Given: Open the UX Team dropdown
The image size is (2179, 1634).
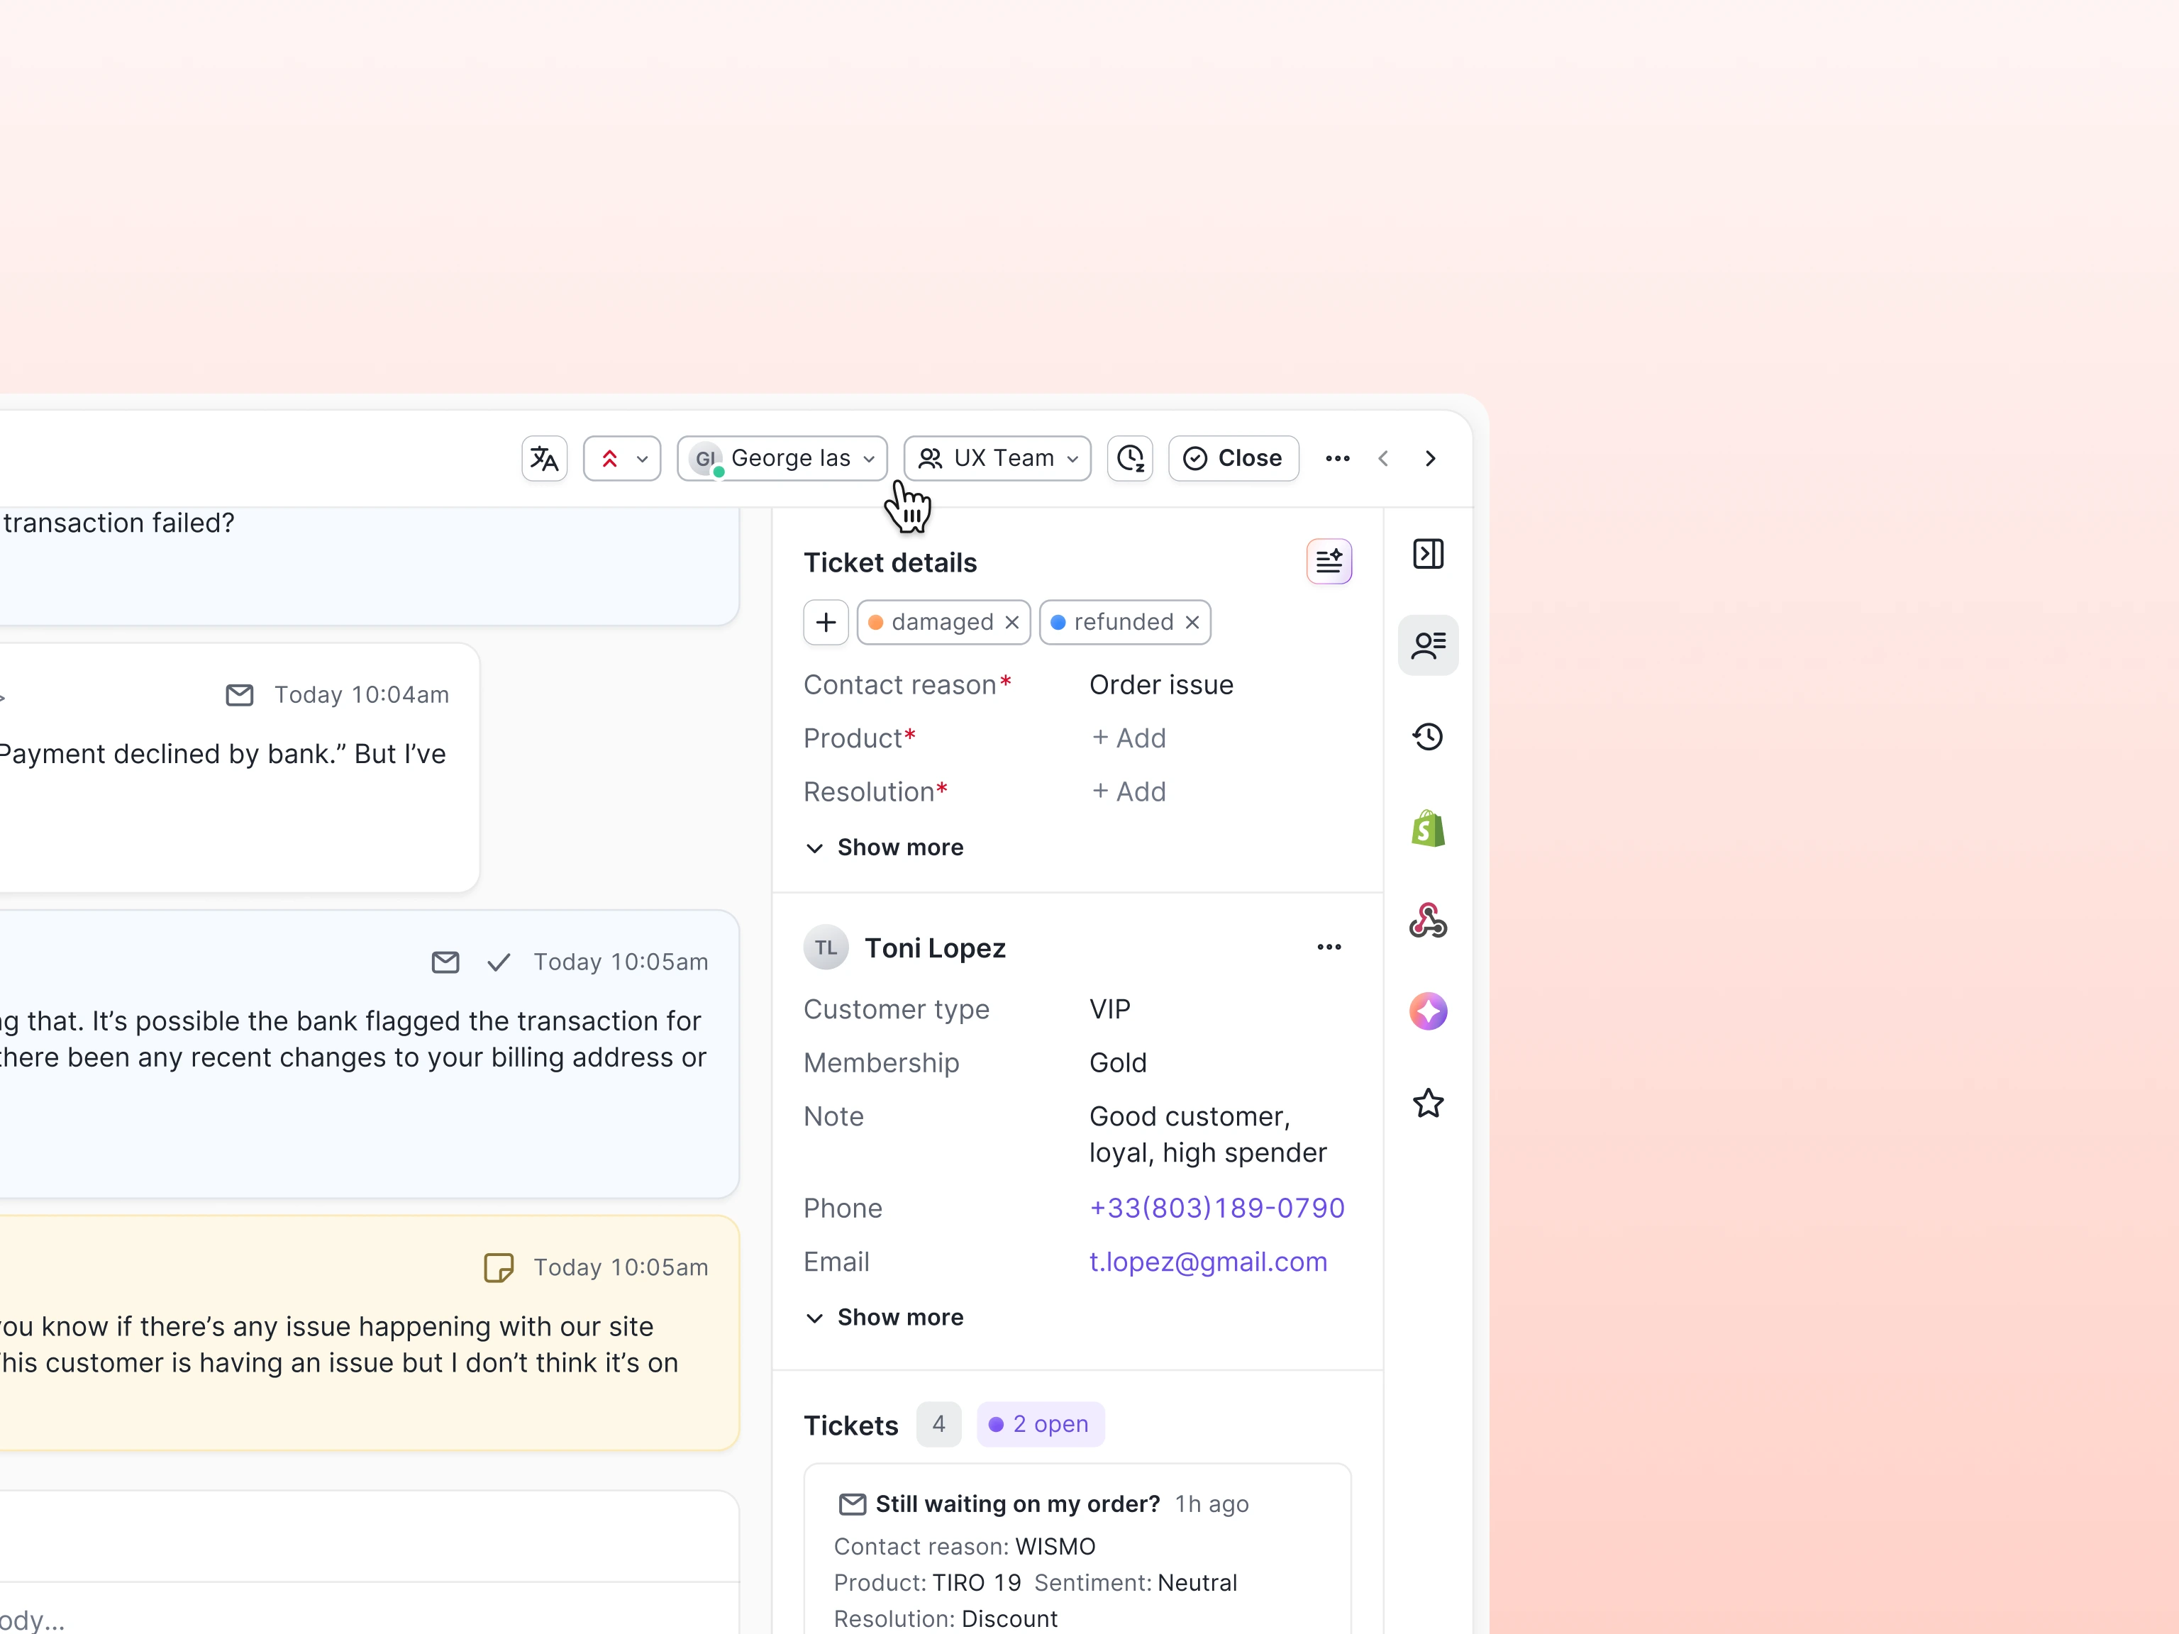Looking at the screenshot, I should tap(997, 458).
